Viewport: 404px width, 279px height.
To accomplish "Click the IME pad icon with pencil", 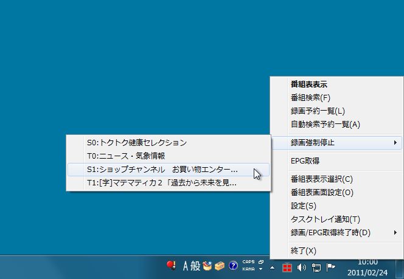I will point(207,266).
